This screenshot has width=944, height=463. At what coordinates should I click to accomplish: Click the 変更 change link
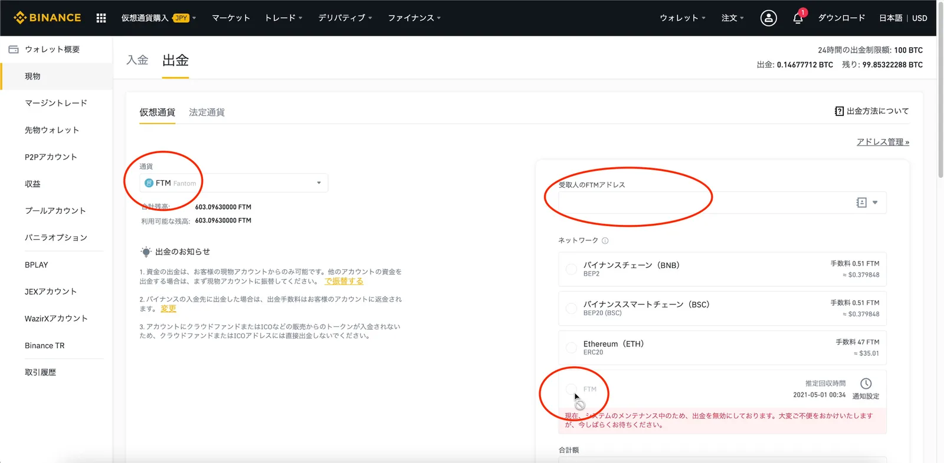168,309
